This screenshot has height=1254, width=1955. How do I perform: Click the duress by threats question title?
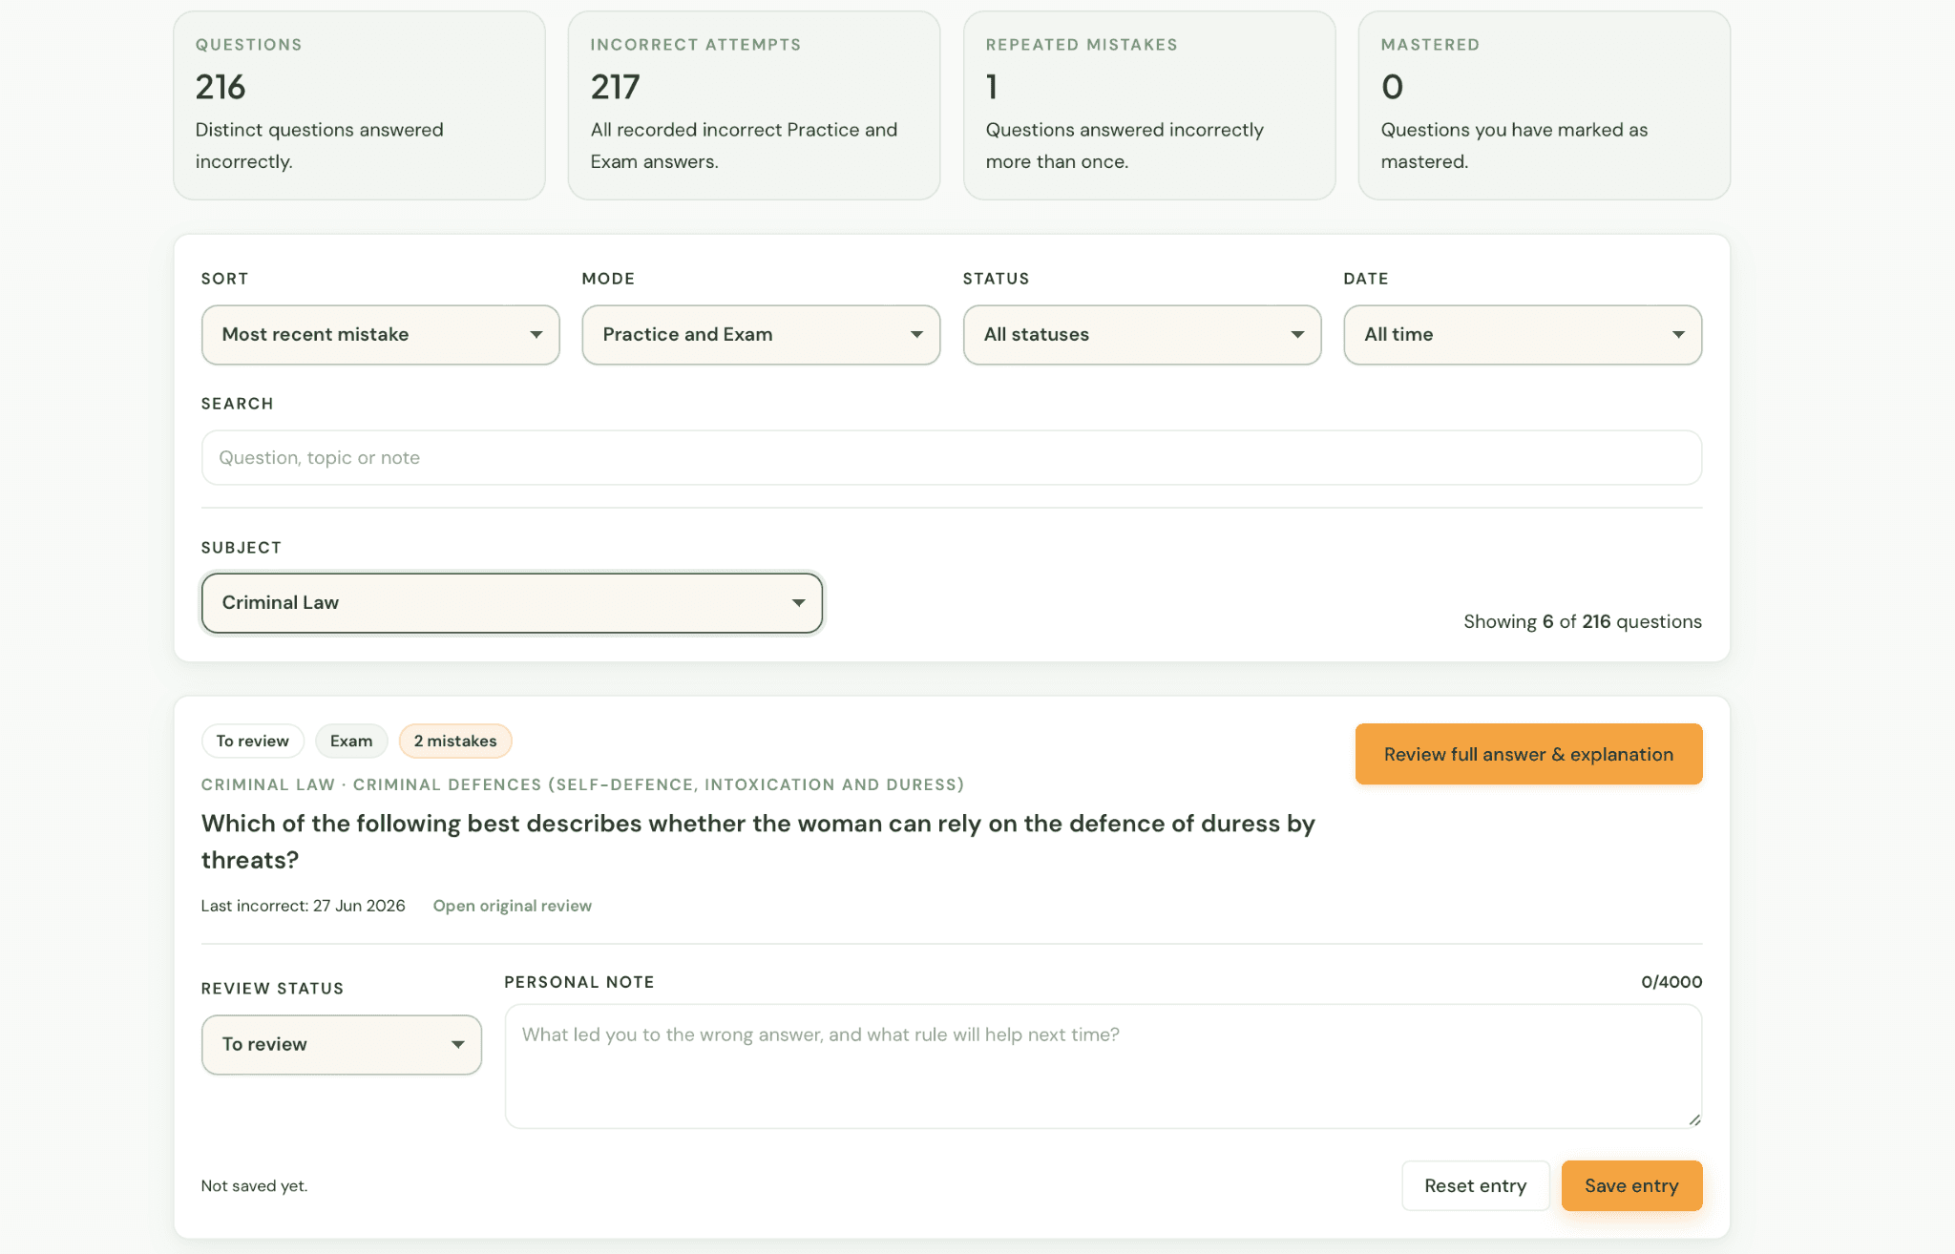click(x=758, y=842)
